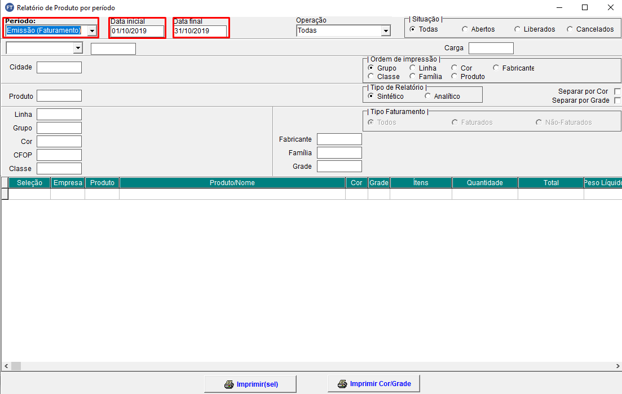Click the Data inicial date field
Screen dimensions: 622x394
coord(137,31)
